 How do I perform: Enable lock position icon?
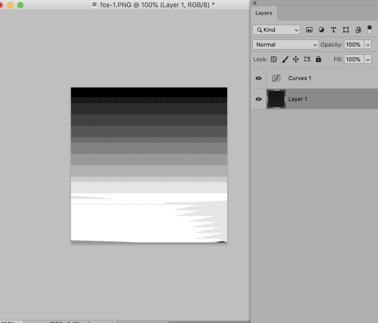tap(296, 59)
